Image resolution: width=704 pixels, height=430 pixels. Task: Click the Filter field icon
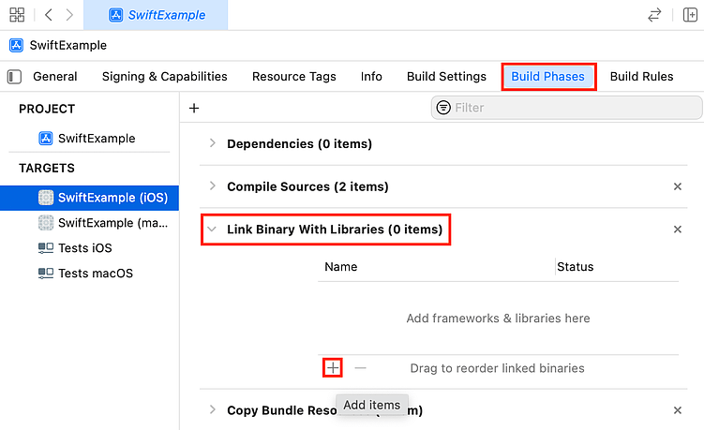point(443,108)
